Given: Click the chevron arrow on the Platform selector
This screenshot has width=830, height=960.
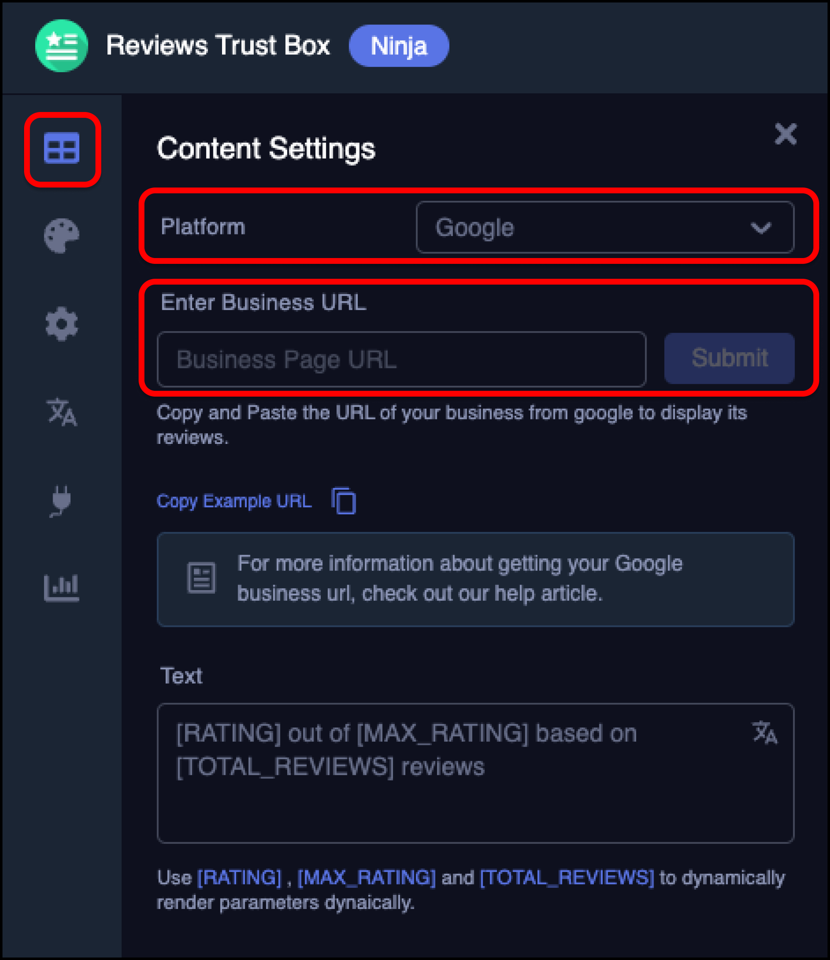Looking at the screenshot, I should tap(761, 228).
